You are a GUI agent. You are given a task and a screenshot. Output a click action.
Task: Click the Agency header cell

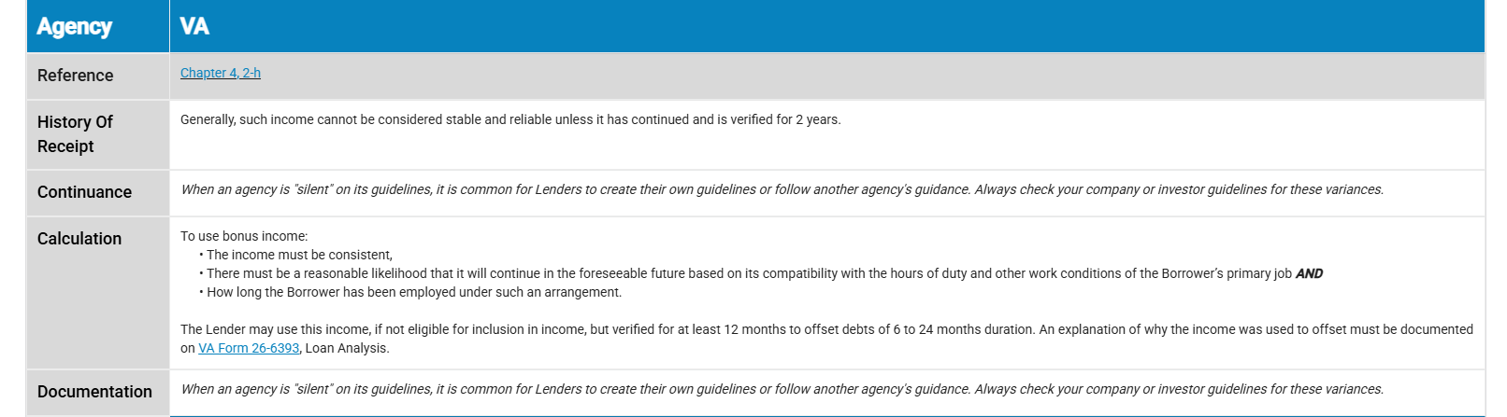75,26
